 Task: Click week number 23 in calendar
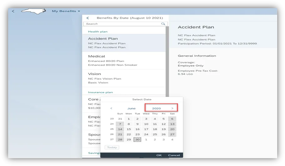click(x=112, y=119)
